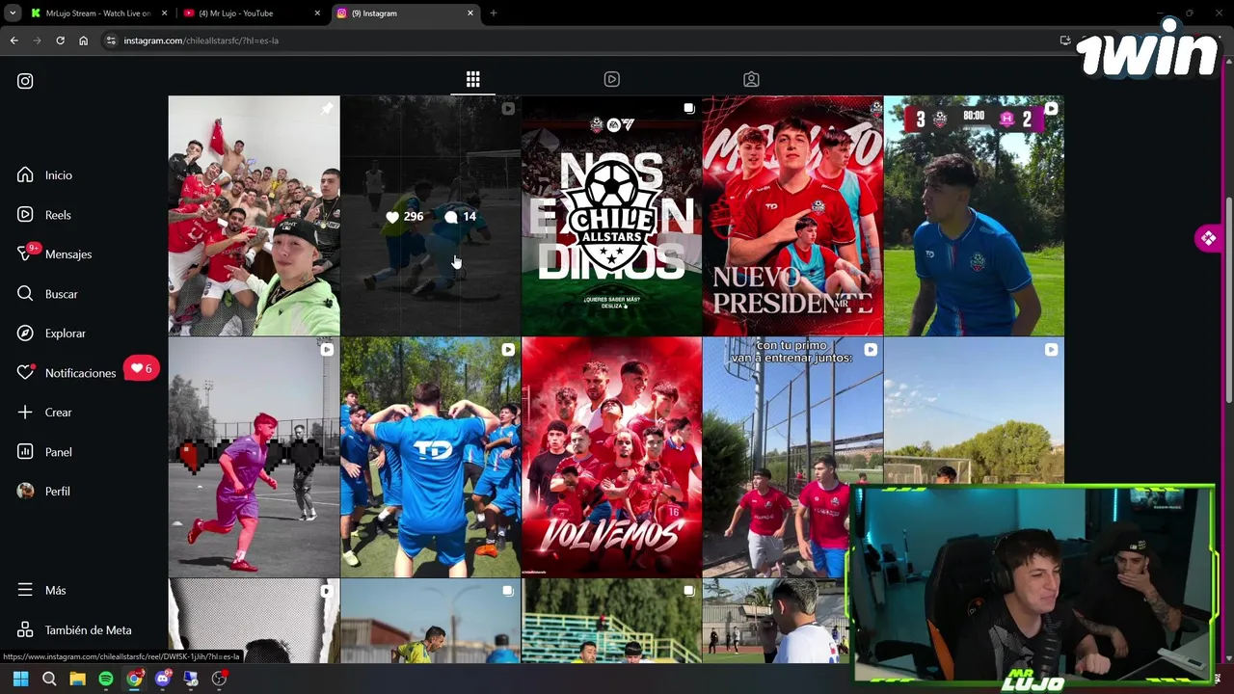Open Mensajes in the sidebar
The width and height of the screenshot is (1234, 694).
pyautogui.click(x=67, y=254)
